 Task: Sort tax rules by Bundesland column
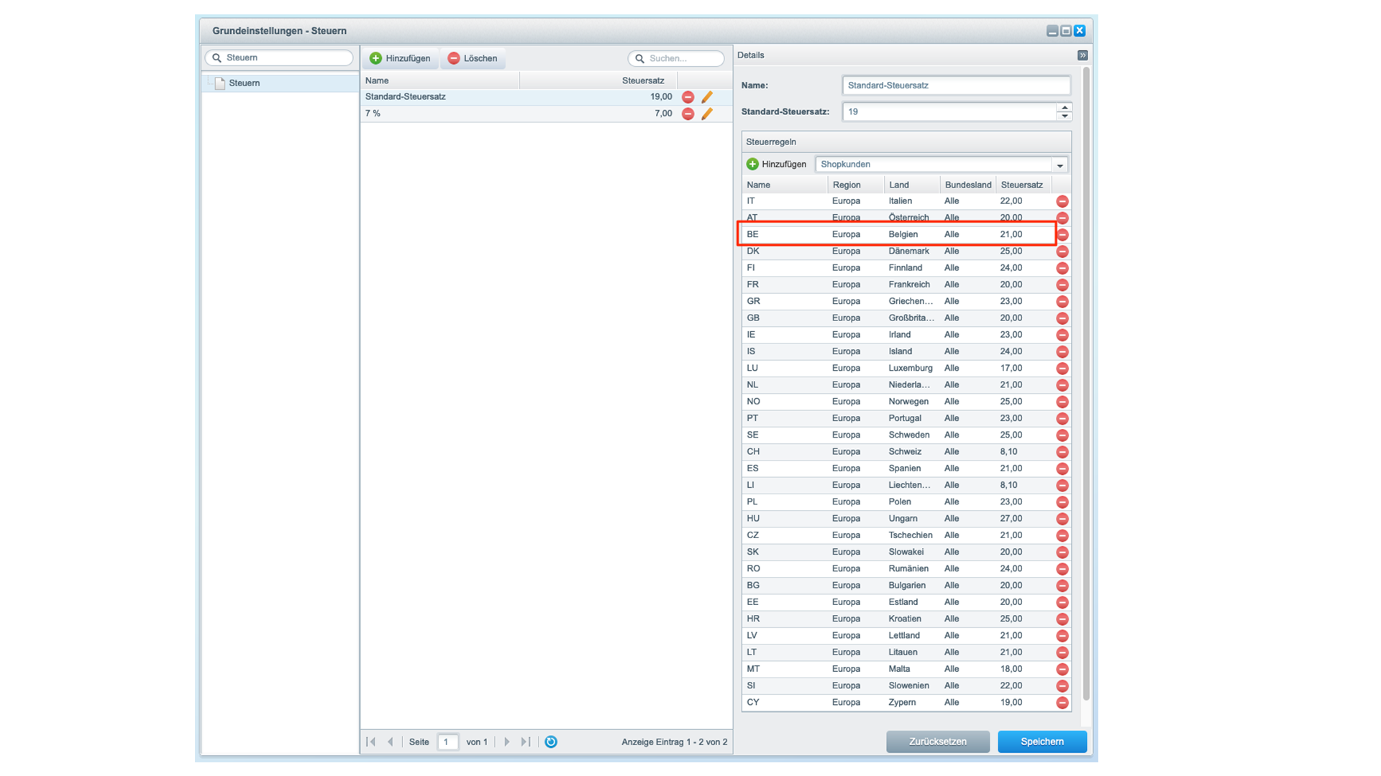pos(968,185)
